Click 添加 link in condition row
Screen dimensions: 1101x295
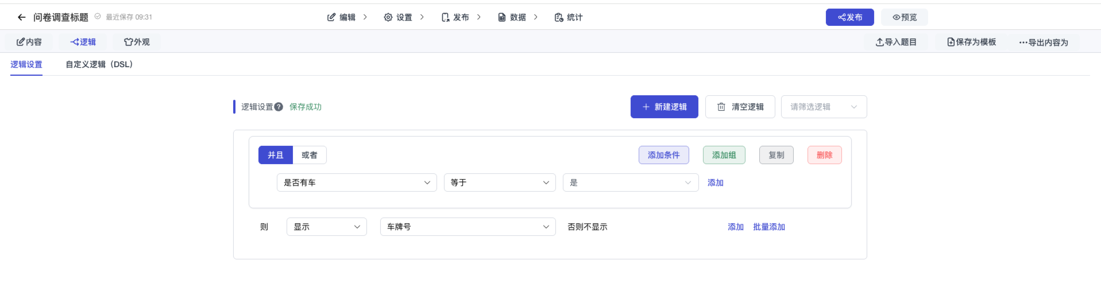[715, 183]
